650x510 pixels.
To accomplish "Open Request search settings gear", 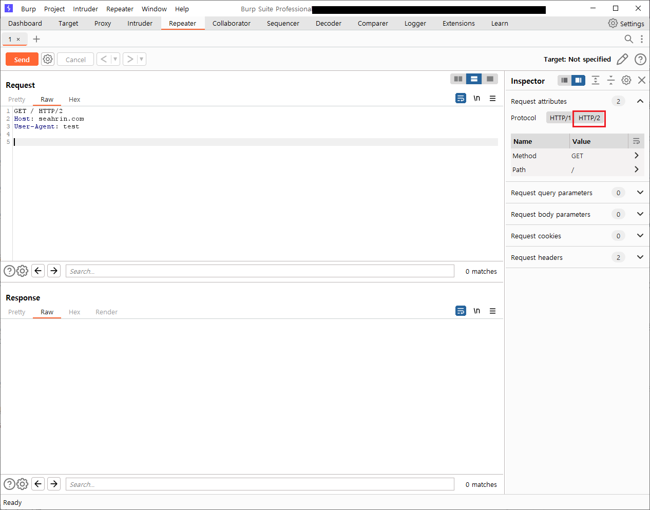I will pos(23,271).
